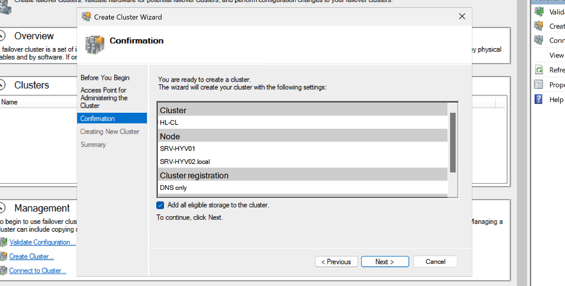Viewport: 565px width, 286px height.
Task: Click the settings list vertical scrollbar
Action: tap(453, 142)
